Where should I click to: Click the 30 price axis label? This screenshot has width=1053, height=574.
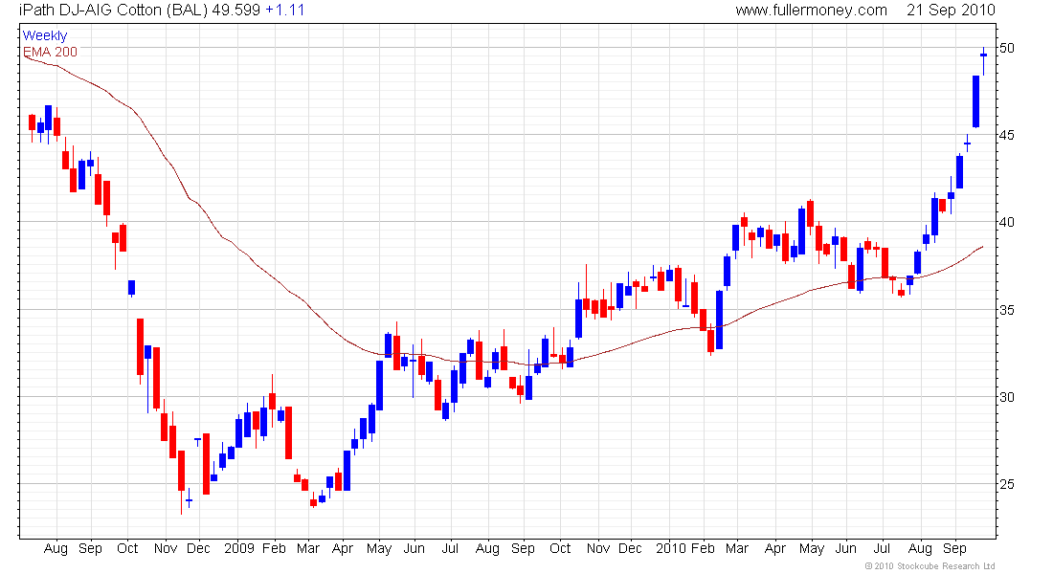pos(1007,397)
